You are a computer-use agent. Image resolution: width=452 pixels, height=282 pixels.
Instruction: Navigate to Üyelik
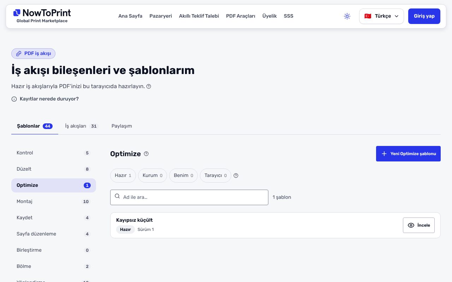(x=269, y=16)
